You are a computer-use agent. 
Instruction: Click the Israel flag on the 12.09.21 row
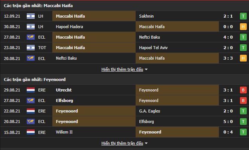(31, 16)
